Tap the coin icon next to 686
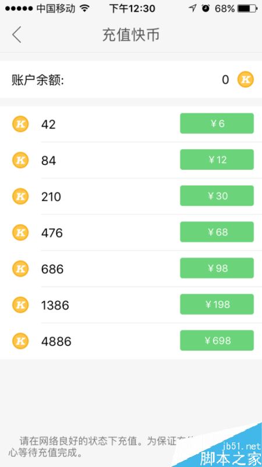This screenshot has width=262, height=467. click(20, 269)
